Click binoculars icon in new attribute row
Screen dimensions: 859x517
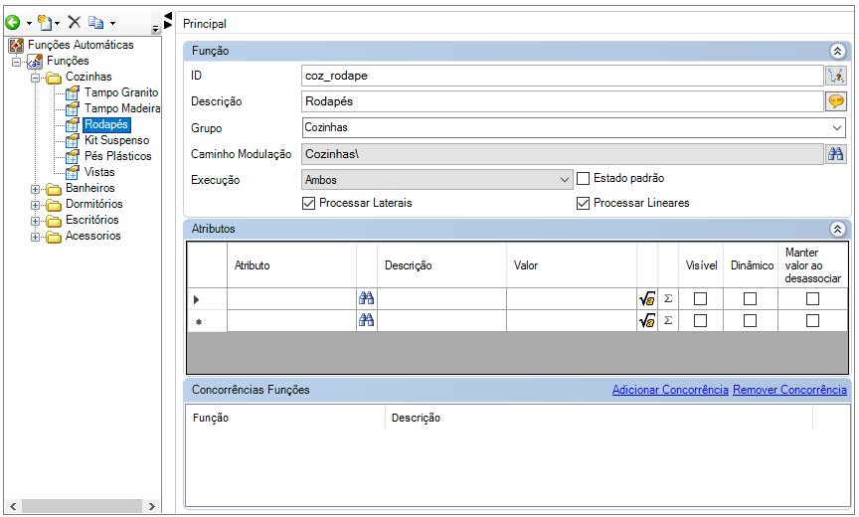tap(367, 320)
